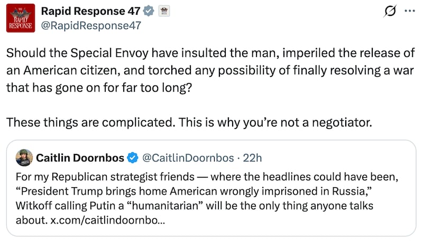Viewport: 423px width, 242px height.
Task: Click the affiliation badge next to Rapid Response 47
Action: pos(164,11)
